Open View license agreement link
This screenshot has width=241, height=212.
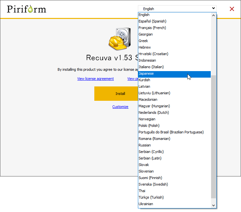click(x=95, y=79)
